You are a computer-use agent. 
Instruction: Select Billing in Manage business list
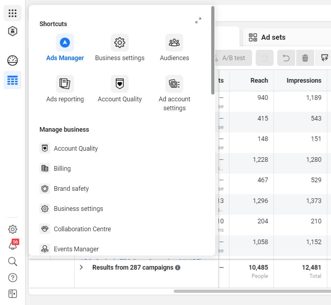click(x=62, y=168)
